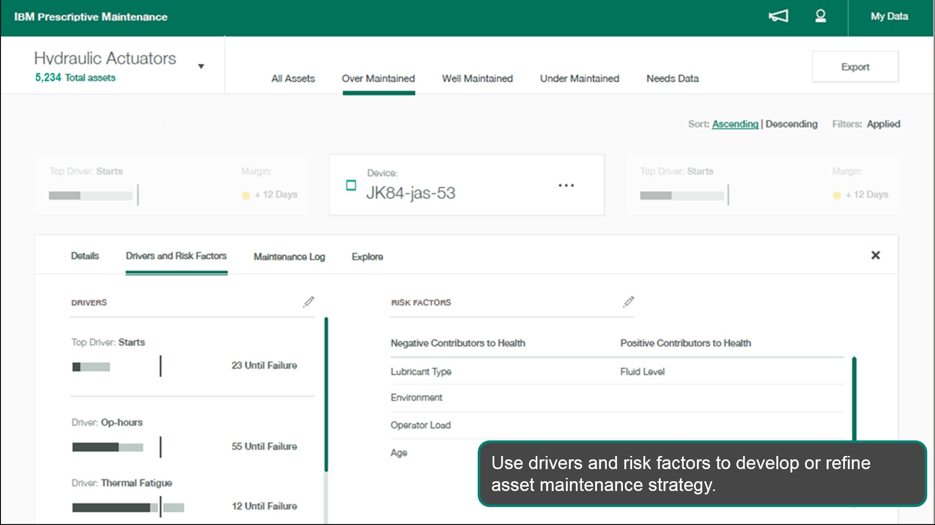Select the Environment risk factor

416,398
